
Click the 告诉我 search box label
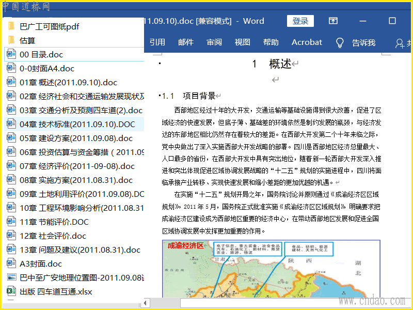click(363, 42)
